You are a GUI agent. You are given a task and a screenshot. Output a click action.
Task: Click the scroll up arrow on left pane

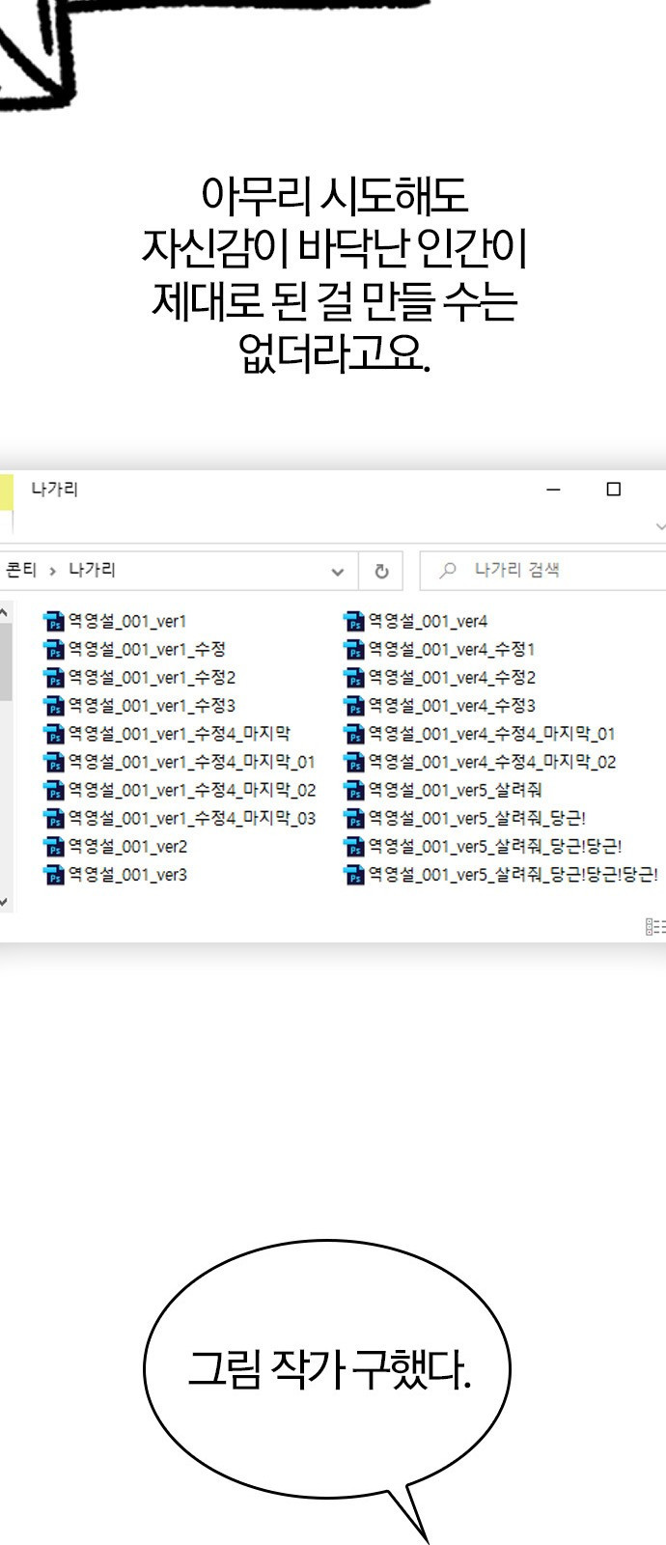tap(5, 612)
